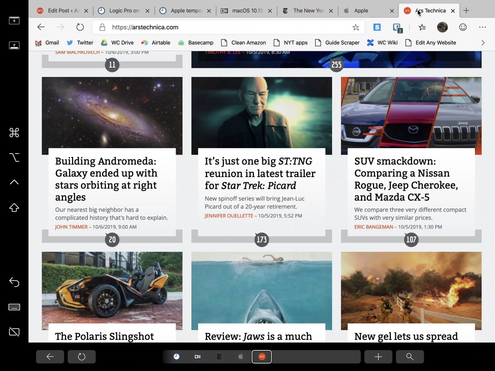Open the user profile avatar
The width and height of the screenshot is (495, 371).
pyautogui.click(x=442, y=27)
